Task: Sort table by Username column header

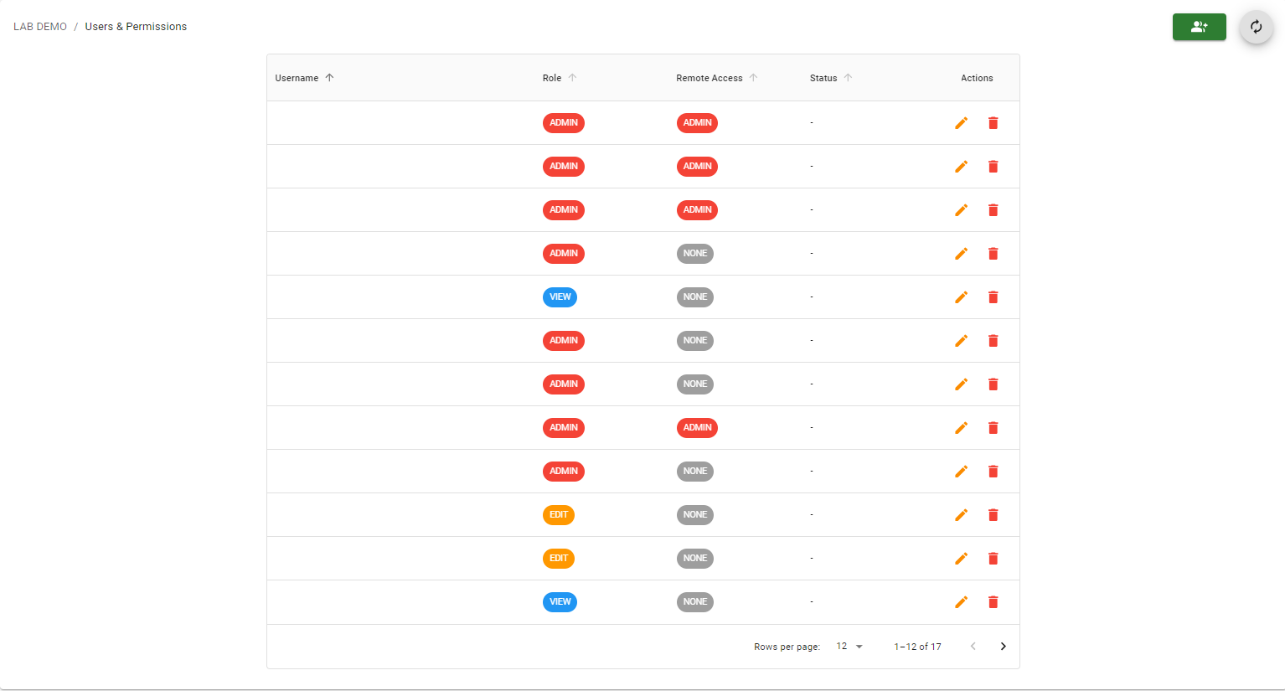Action: point(297,78)
